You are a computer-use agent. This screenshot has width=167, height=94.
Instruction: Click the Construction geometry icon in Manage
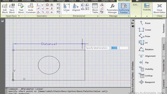coord(102,8)
